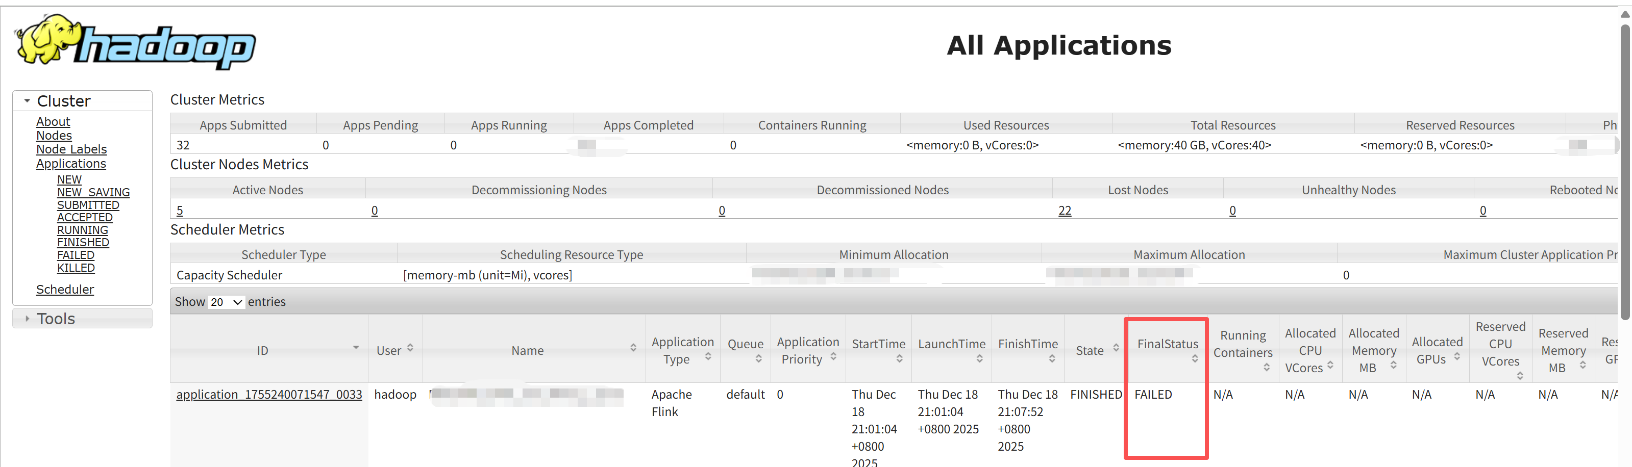1632x467 pixels.
Task: Sort by Allocated GPUs column arrows
Action: pyautogui.click(x=1456, y=356)
